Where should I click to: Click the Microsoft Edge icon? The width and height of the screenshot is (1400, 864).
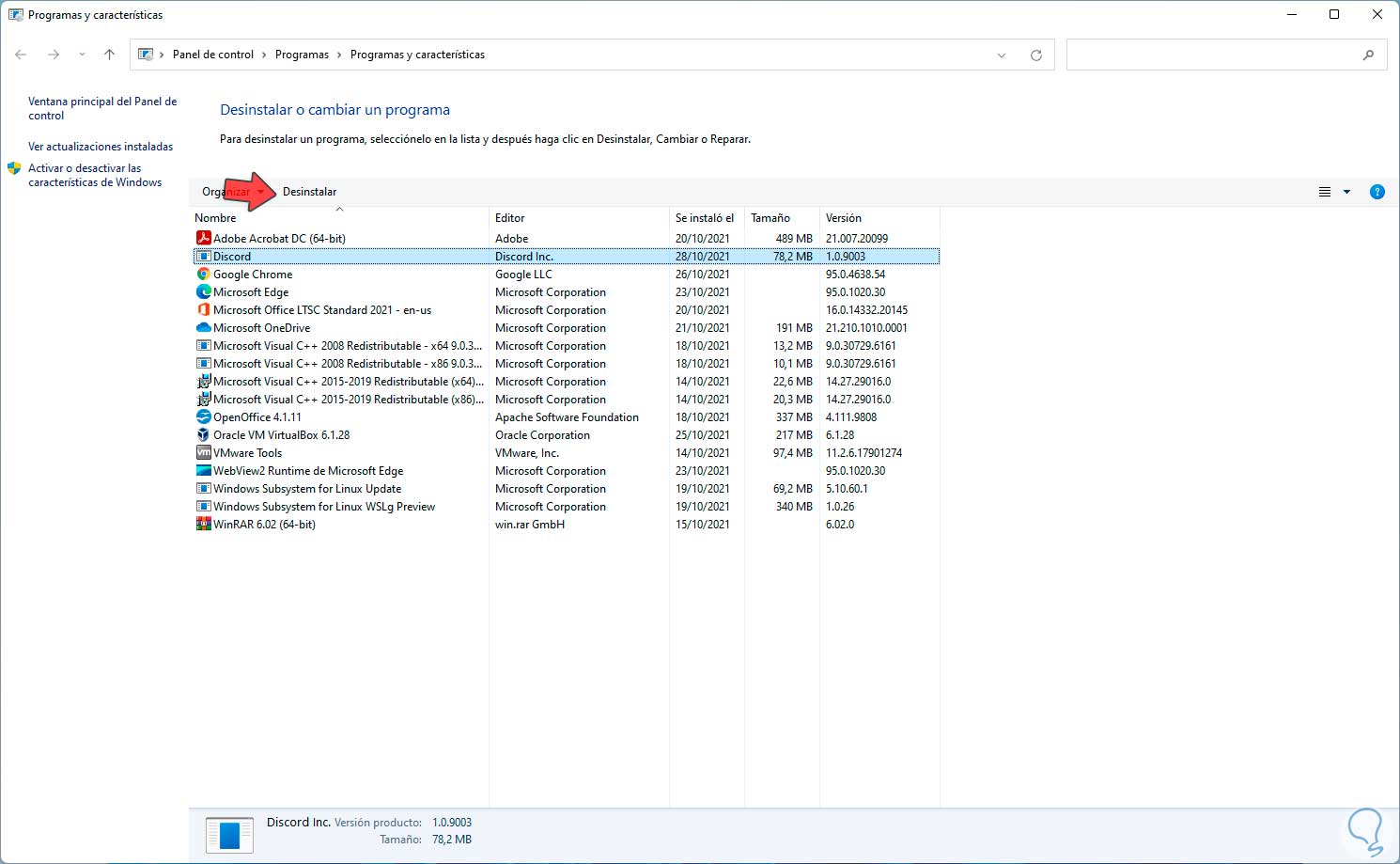point(203,292)
